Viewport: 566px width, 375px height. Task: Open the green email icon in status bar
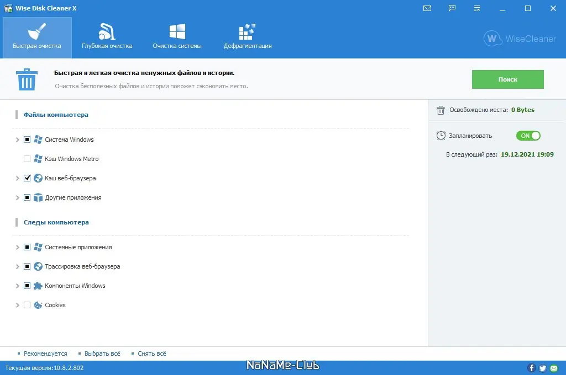[x=554, y=368]
